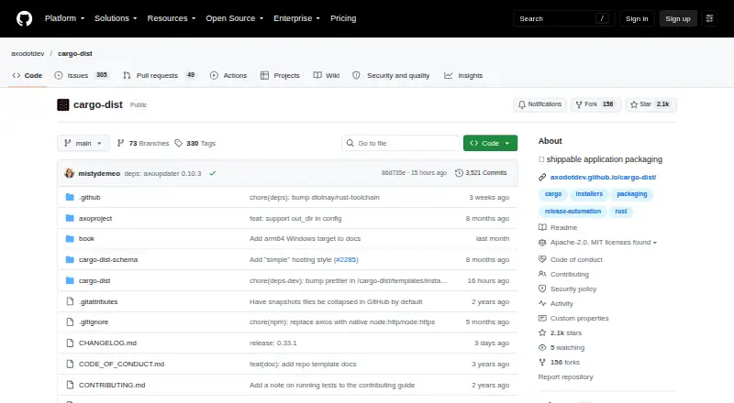734x403 pixels.
Task: Star the repository with the Star button
Action: point(651,104)
